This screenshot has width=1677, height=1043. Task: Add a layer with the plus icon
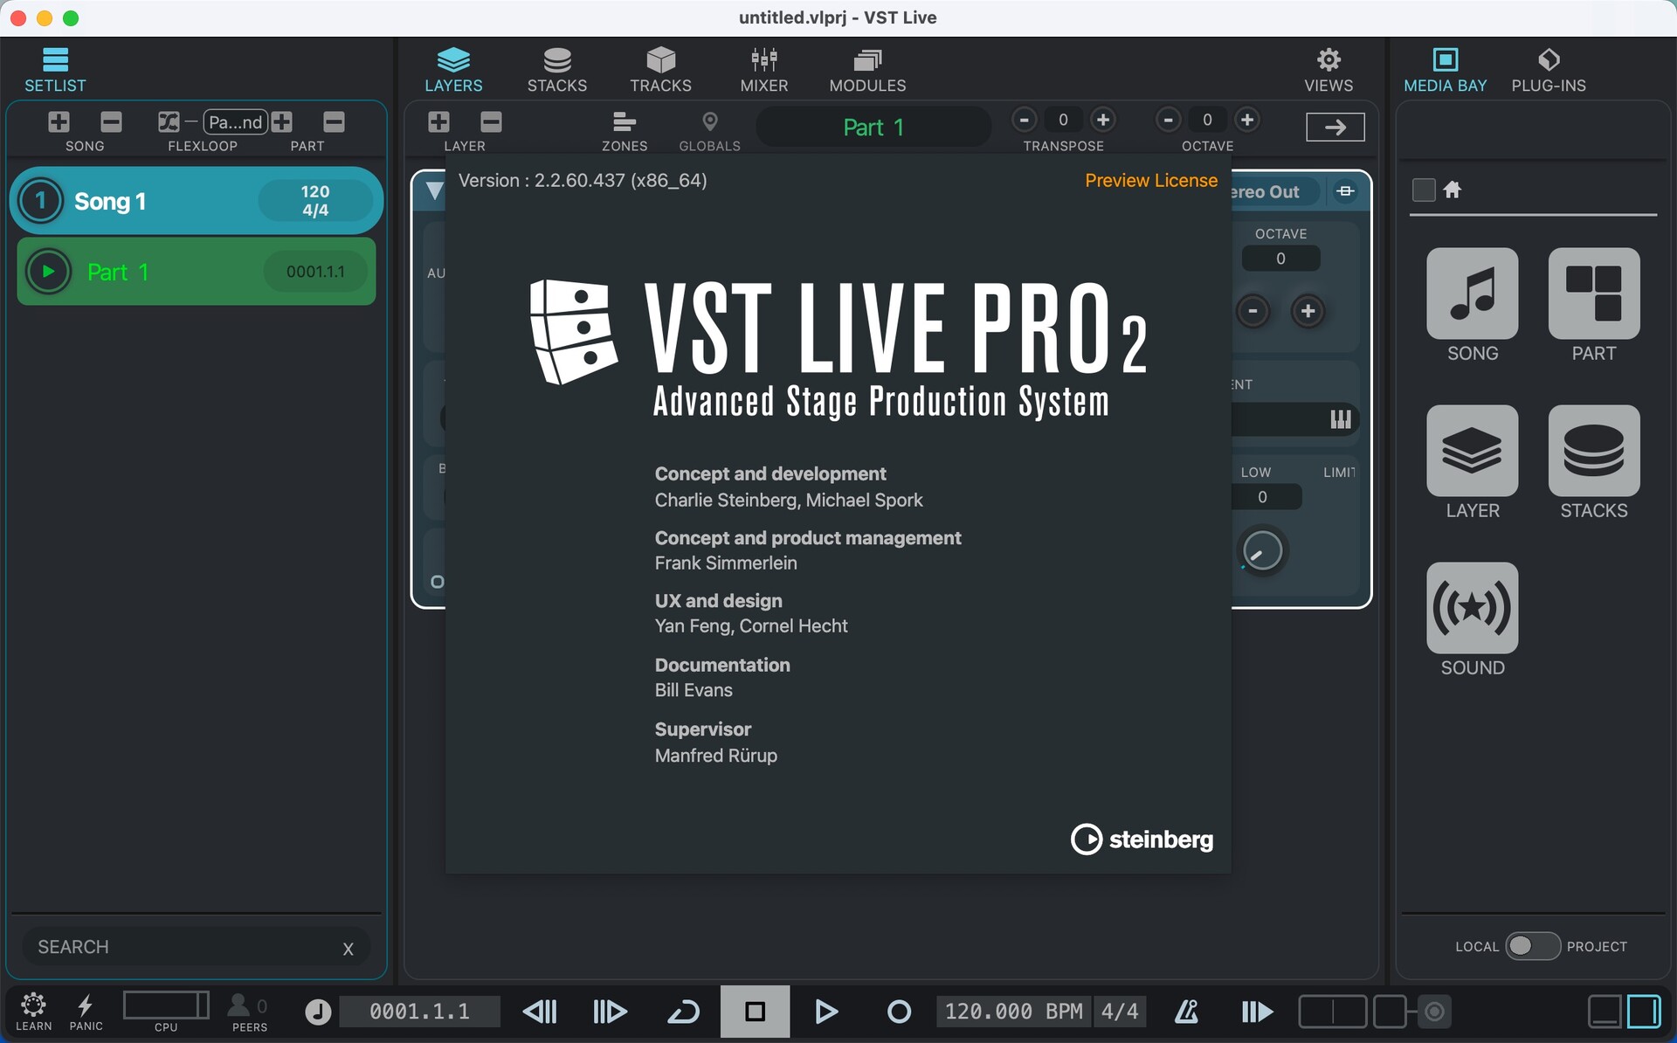click(438, 121)
